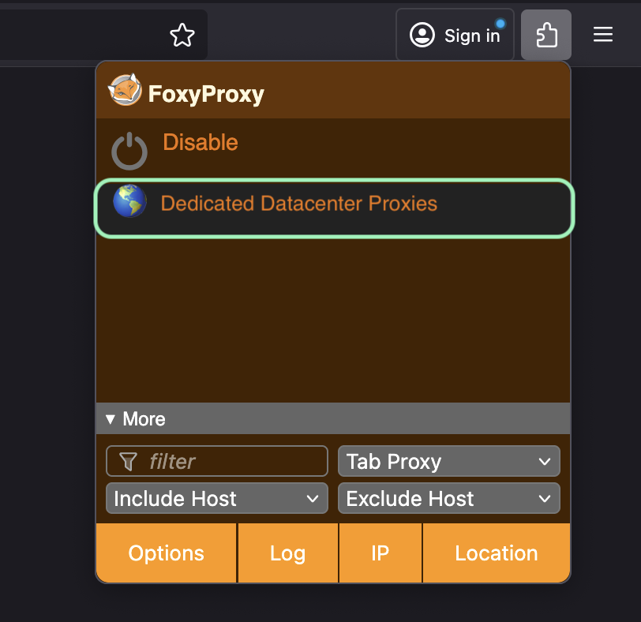Click the funnel filter icon
The height and width of the screenshot is (622, 641).
(x=128, y=462)
